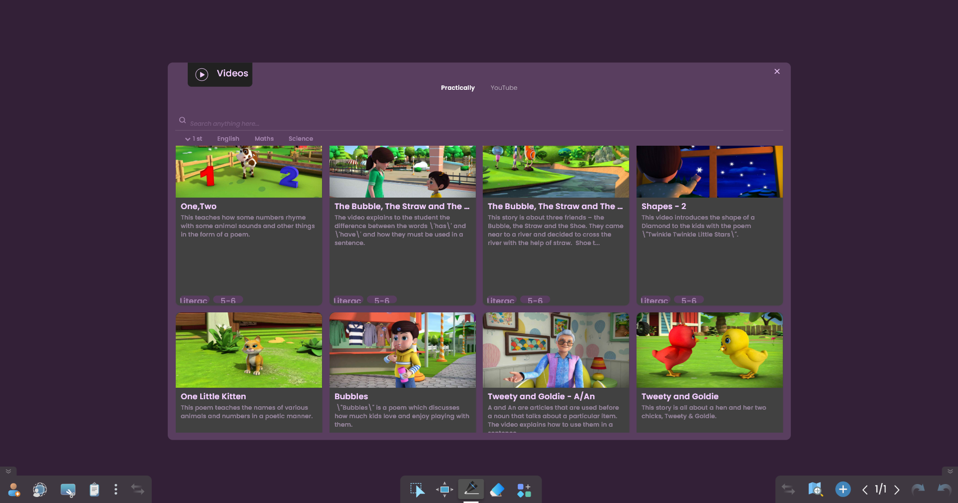Image resolution: width=958 pixels, height=503 pixels.
Task: Click the screen snip tool icon
Action: click(x=68, y=490)
